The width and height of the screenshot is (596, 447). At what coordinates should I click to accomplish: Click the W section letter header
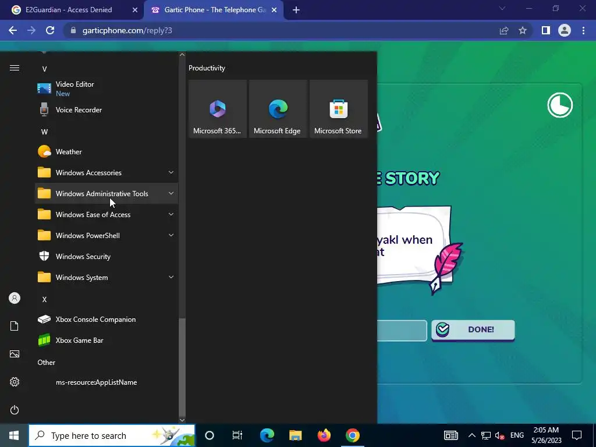pyautogui.click(x=44, y=132)
